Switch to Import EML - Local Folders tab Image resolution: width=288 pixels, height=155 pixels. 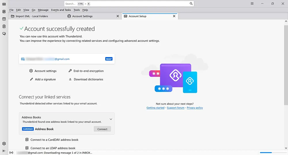pos(37,16)
